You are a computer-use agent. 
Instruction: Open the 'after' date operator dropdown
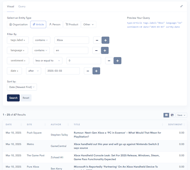(x=34, y=71)
